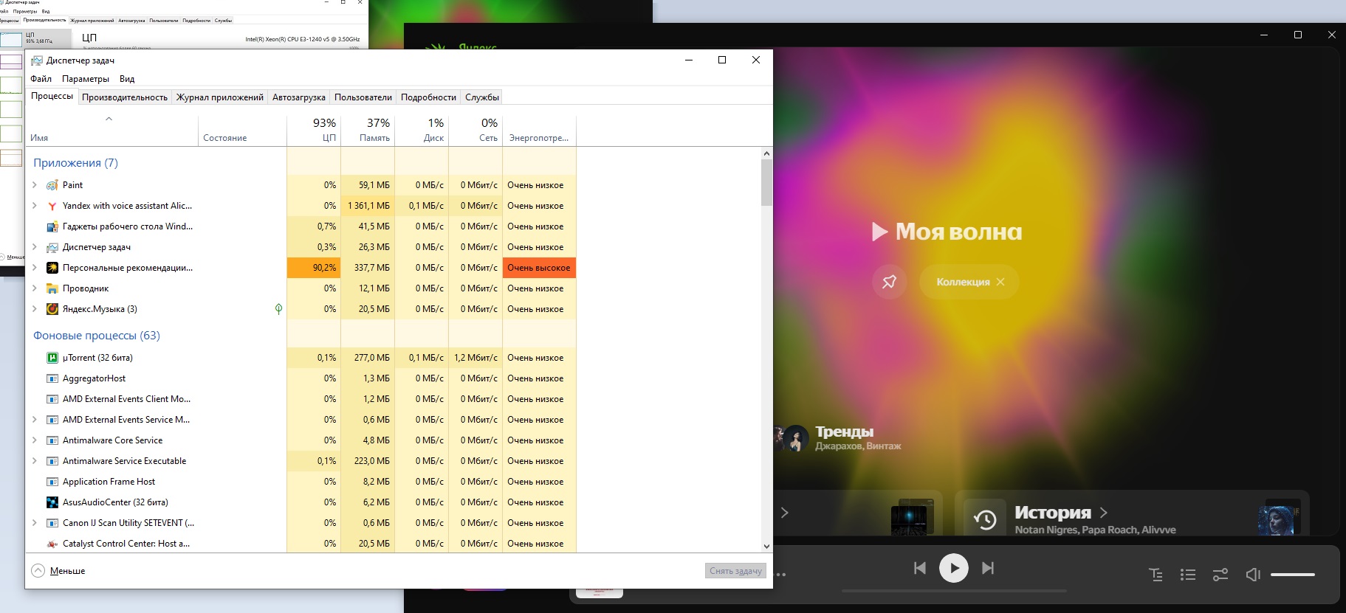Screen dimensions: 1346x613
Task: Click the Task Manager title bar icon
Action: pyautogui.click(x=36, y=60)
